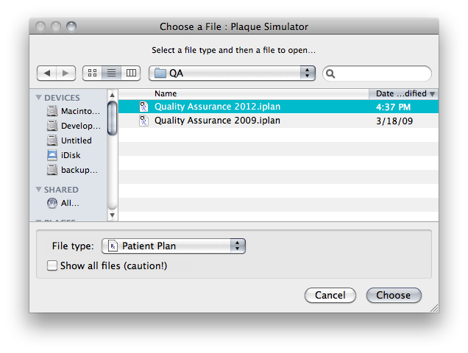
Task: Click the network globe icon beside All...
Action: tap(52, 203)
